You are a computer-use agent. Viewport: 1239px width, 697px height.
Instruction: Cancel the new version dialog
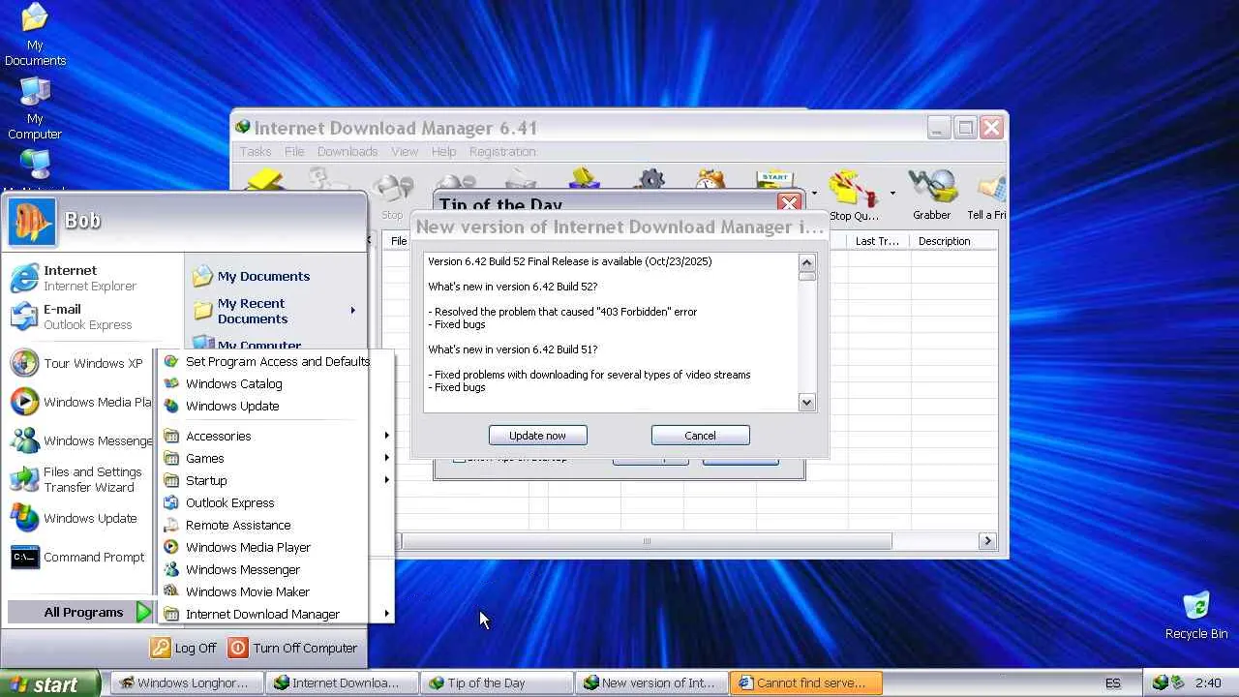pos(700,436)
